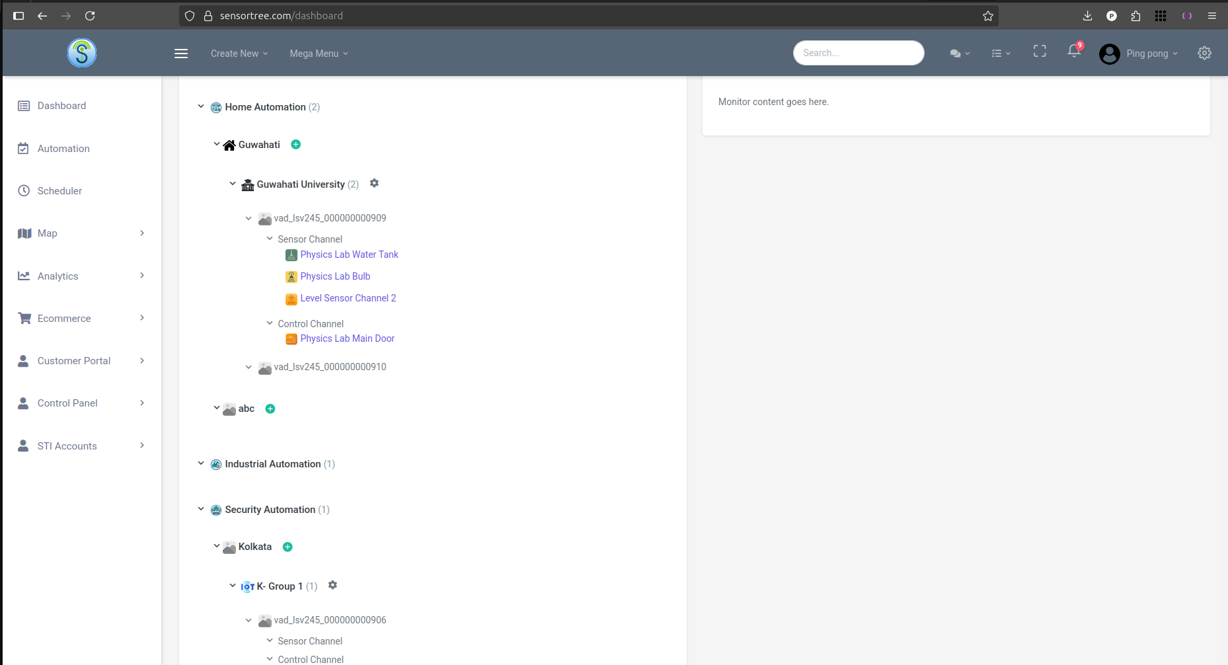Collapse the Home Automation tree branch
The image size is (1228, 665).
201,106
